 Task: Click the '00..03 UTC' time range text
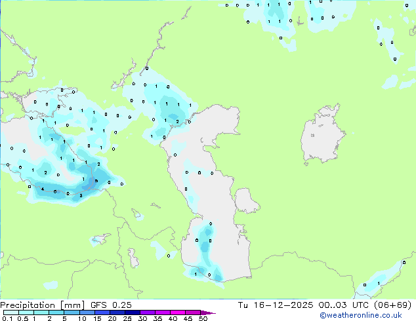pos(344,305)
